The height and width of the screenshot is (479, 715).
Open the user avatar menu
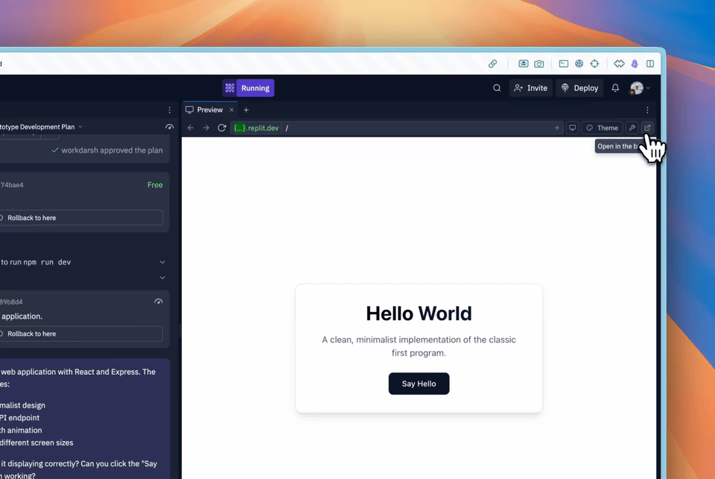point(640,88)
